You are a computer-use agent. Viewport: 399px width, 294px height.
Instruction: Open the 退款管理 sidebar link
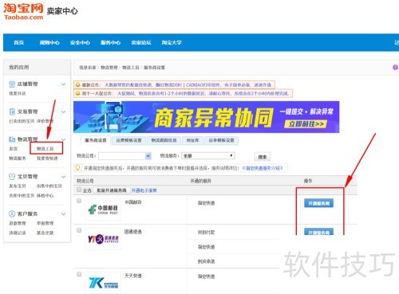pyautogui.click(x=18, y=223)
